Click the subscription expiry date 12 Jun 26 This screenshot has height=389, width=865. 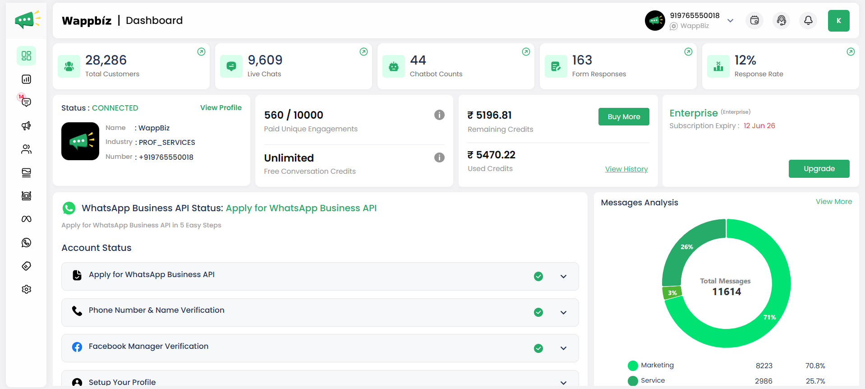coord(759,126)
